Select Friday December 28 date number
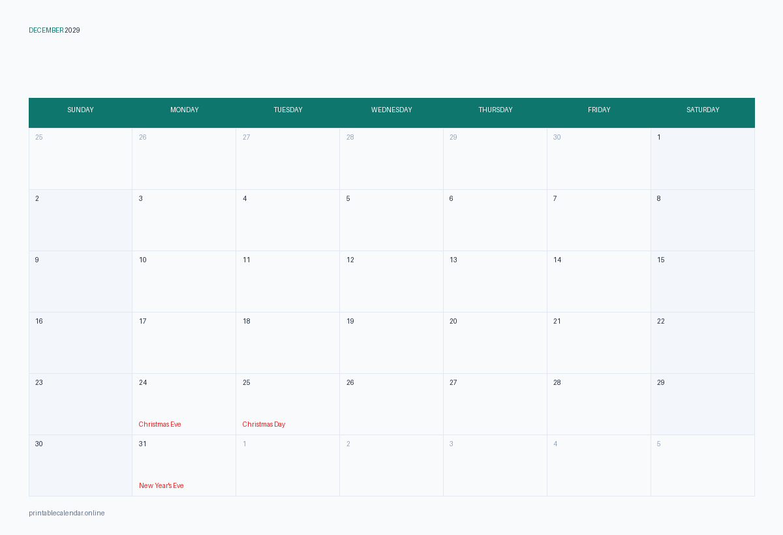 (557, 382)
